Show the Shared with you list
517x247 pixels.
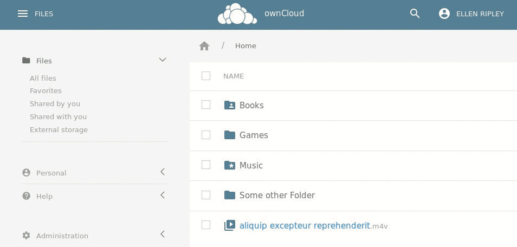pyautogui.click(x=58, y=117)
